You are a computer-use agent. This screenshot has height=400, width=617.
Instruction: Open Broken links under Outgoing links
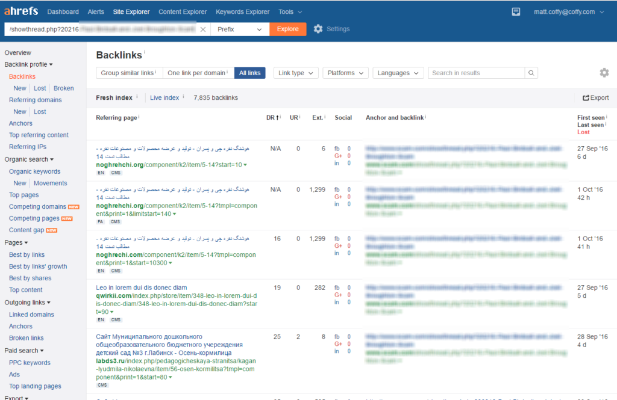point(27,338)
